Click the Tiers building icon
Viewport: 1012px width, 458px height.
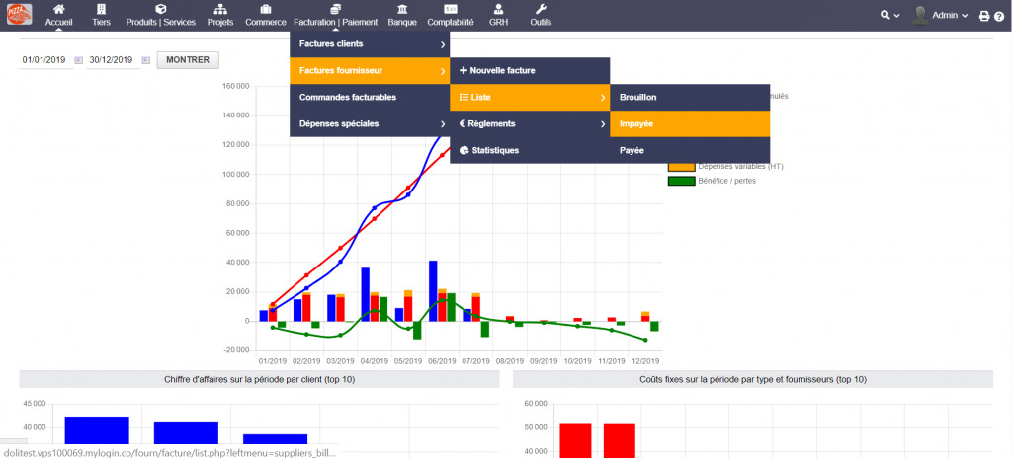(x=101, y=9)
